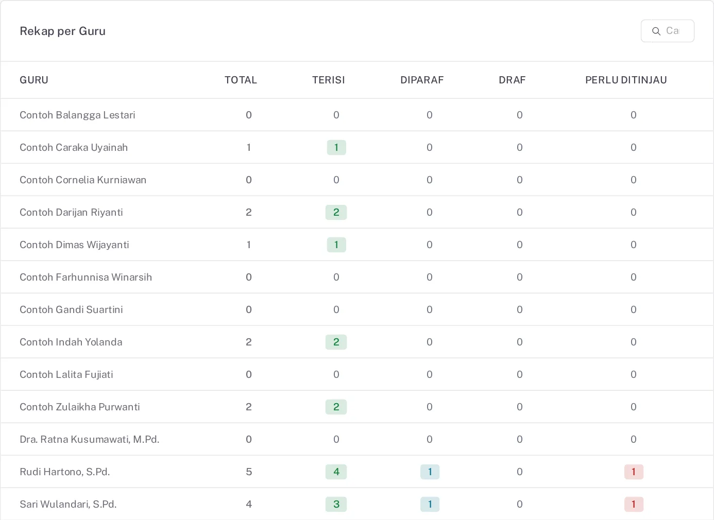Click the green Terisi badge for Contoh Indah Yolanda
This screenshot has height=520, width=714.
(x=336, y=342)
